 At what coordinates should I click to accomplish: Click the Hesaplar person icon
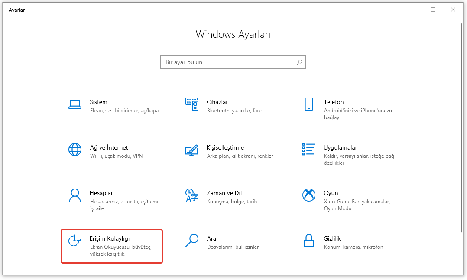click(x=75, y=195)
